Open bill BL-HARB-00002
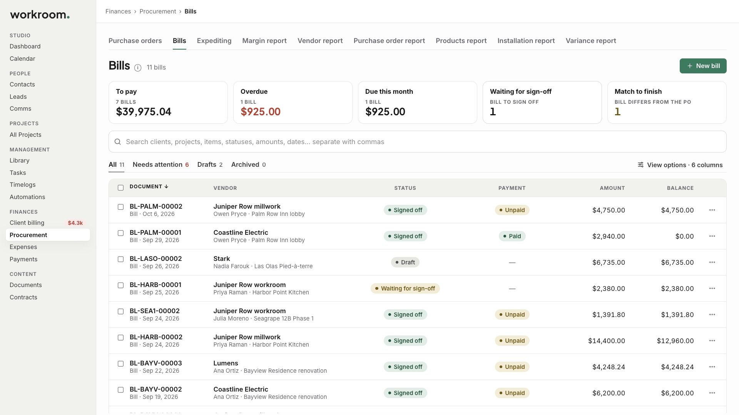 pyautogui.click(x=156, y=337)
